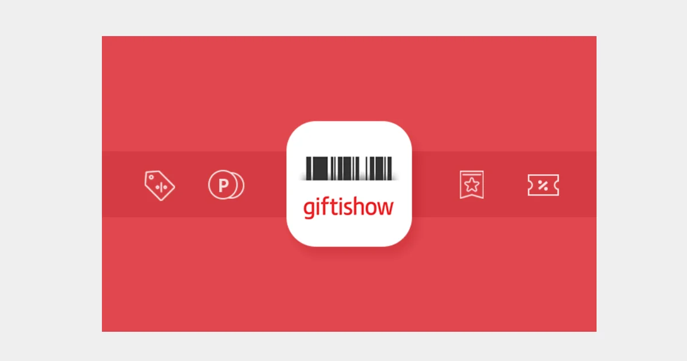Screen dimensions: 687x361
Task: Click the gray margin left of the red banner
Action: click(51, 180)
